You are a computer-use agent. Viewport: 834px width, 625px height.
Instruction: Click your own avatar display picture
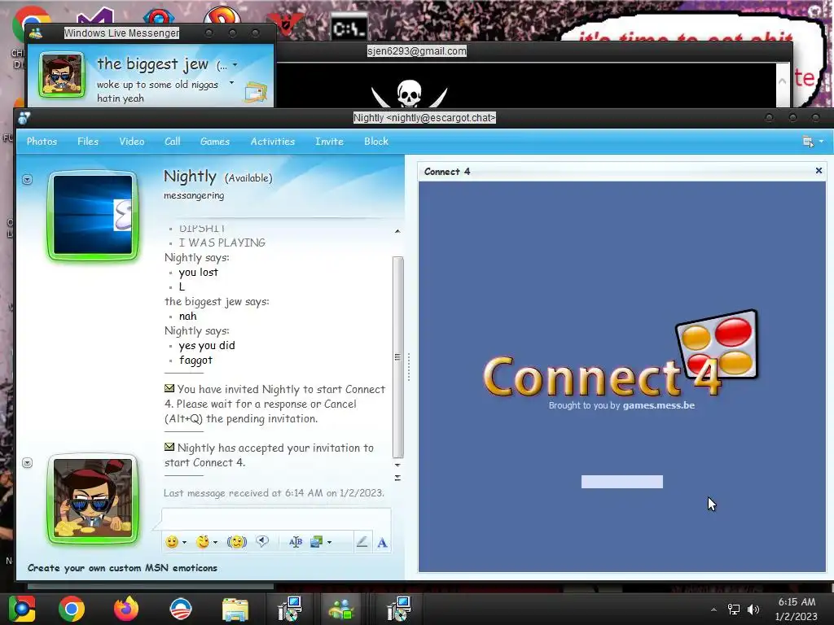point(93,499)
